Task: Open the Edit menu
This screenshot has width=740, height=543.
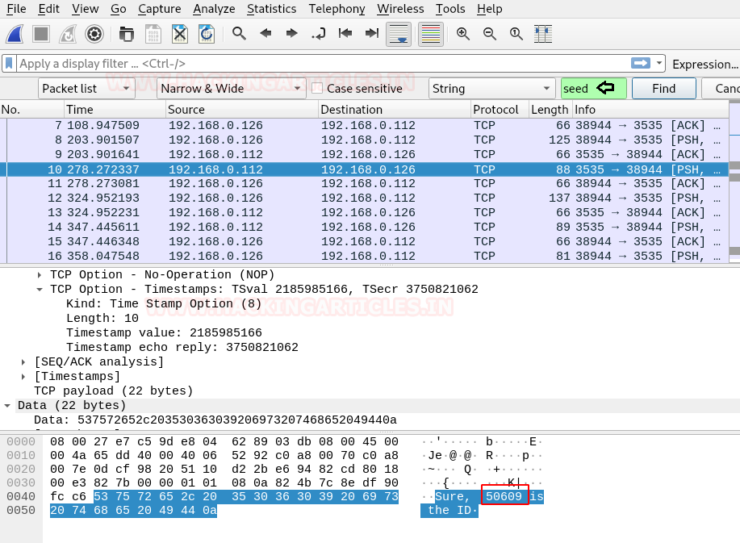Action: [49, 9]
